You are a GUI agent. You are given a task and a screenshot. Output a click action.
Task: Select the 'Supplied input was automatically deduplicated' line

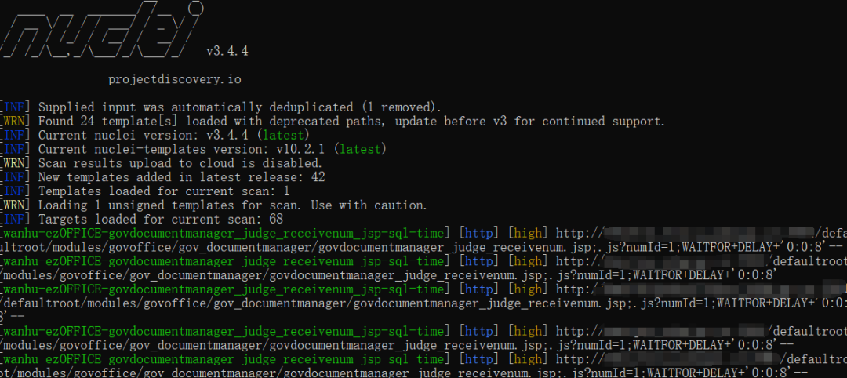point(240,107)
